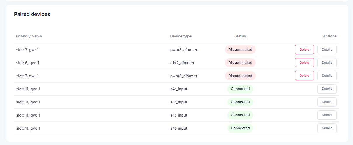
Task: Click the d1s2_dimmer device type text
Action: click(182, 63)
